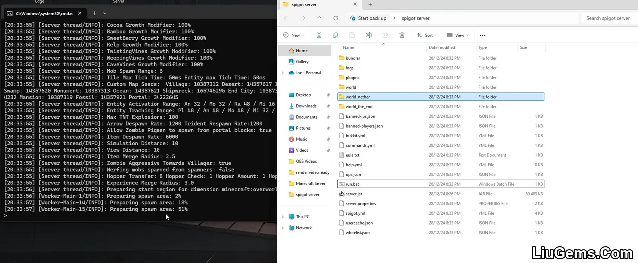Select the whitelist.json file
Image resolution: width=638 pixels, height=263 pixels.
(x=357, y=233)
